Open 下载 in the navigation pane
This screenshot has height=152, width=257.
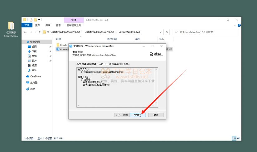click(34, 51)
